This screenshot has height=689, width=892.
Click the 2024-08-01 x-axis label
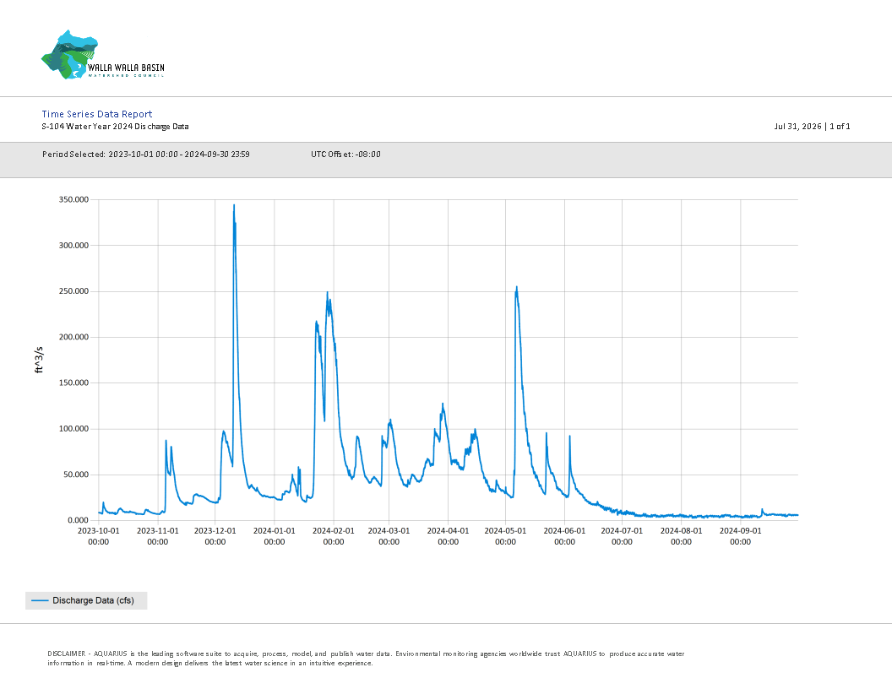[681, 536]
